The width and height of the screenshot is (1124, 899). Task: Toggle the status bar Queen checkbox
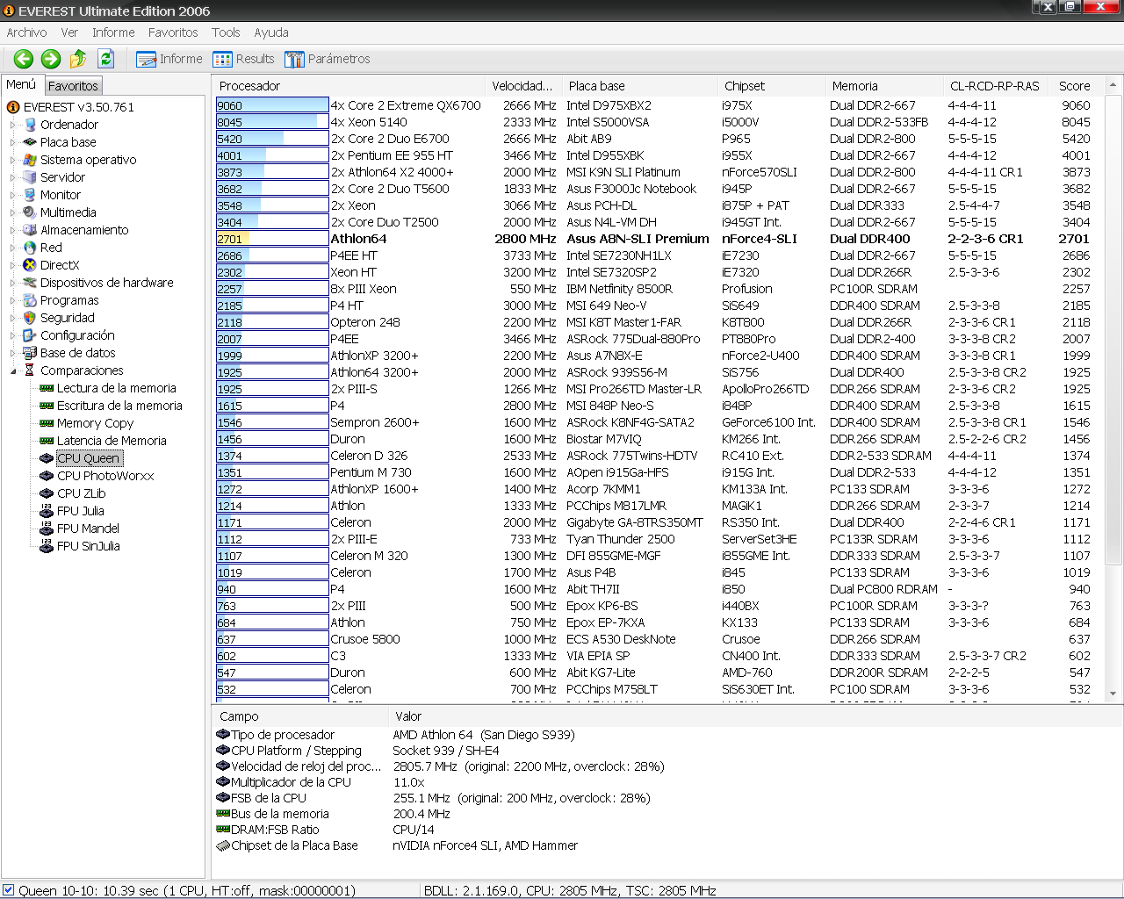click(x=9, y=889)
